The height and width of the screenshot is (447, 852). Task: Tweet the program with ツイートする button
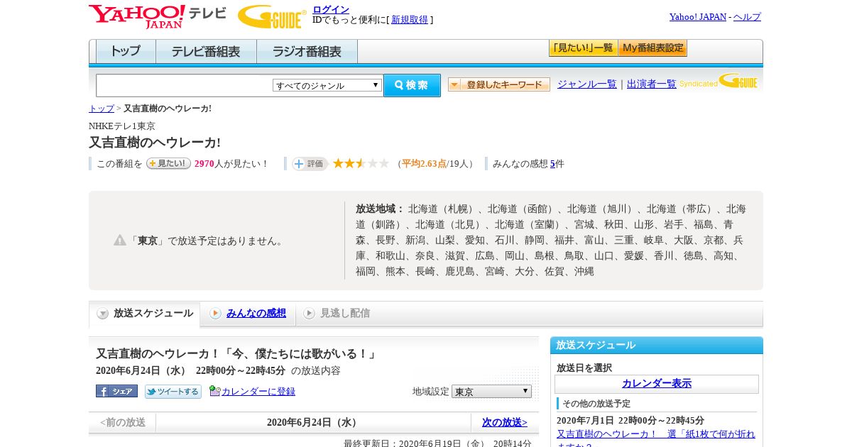tap(173, 392)
